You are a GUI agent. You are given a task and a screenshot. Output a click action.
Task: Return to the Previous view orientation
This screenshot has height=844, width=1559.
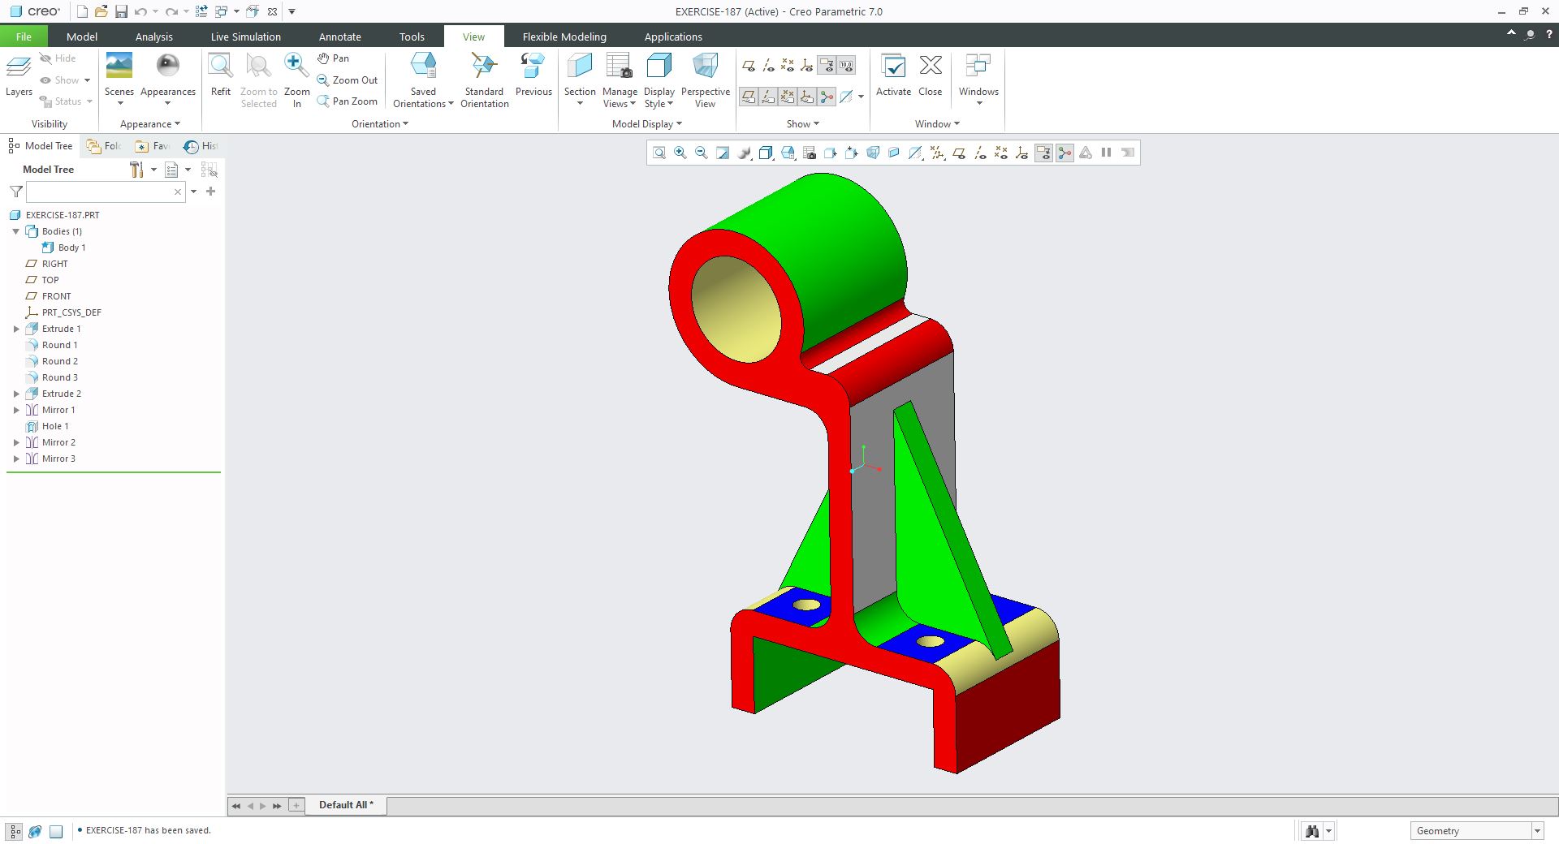tap(533, 75)
